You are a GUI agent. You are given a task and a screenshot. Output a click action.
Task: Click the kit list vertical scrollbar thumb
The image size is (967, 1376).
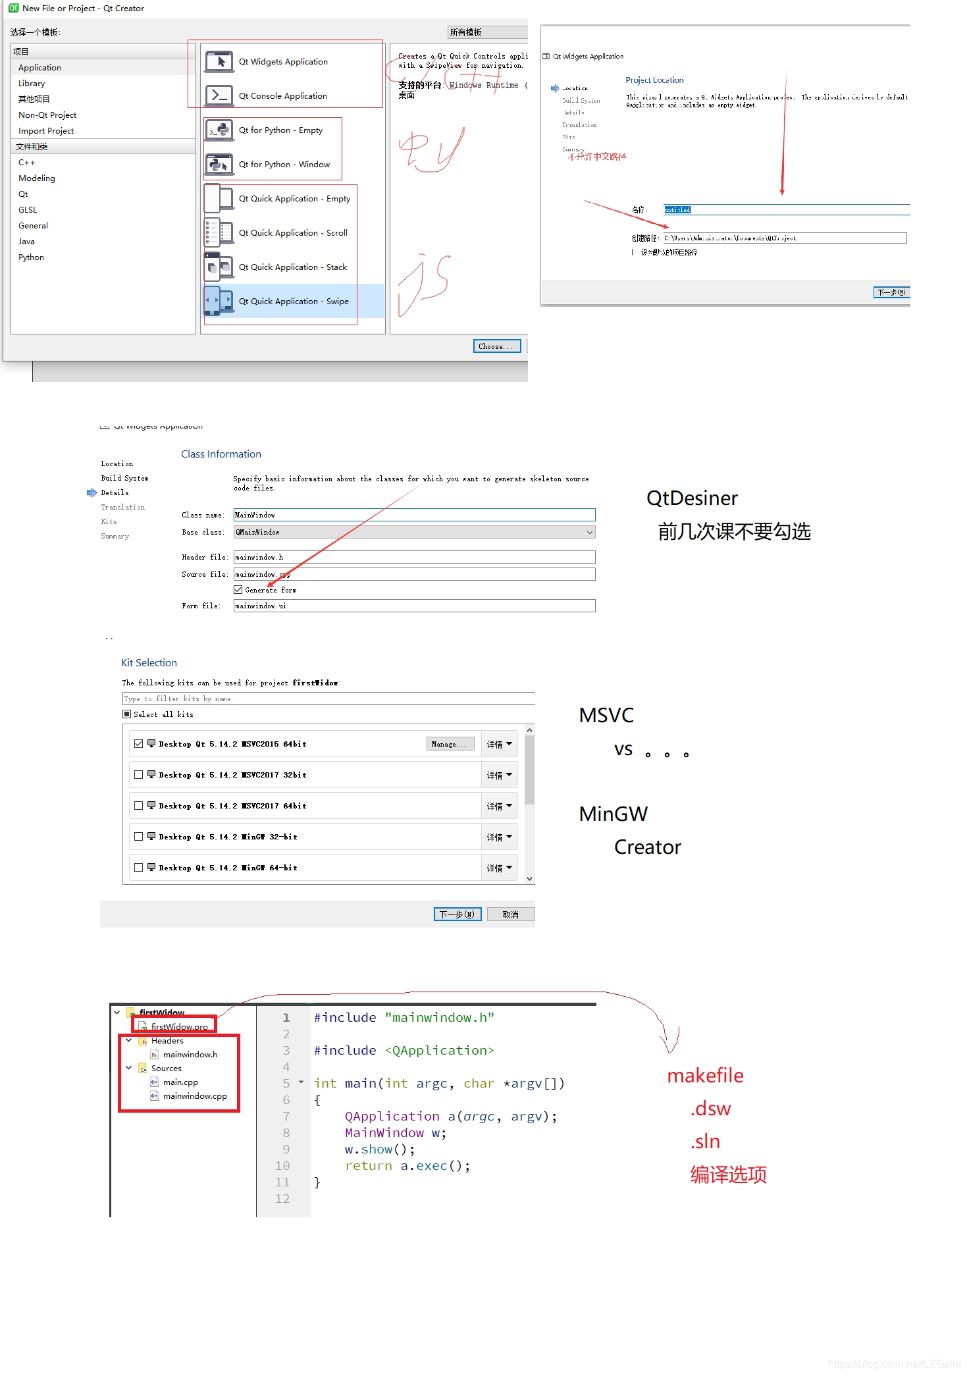[x=530, y=770]
